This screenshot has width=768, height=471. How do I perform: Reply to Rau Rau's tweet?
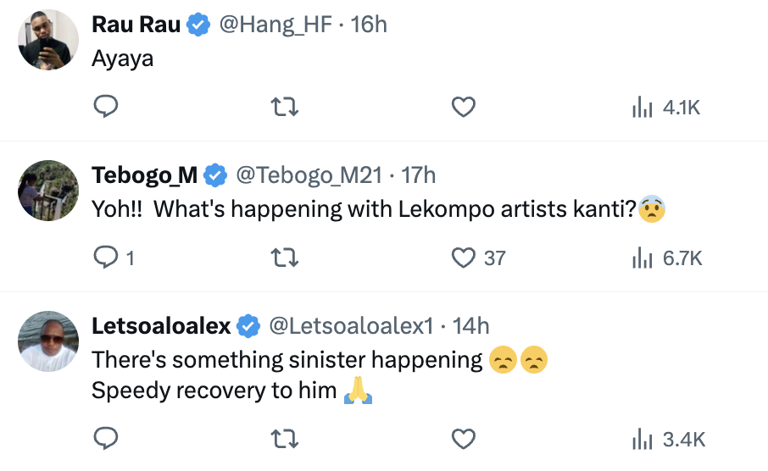pos(104,108)
